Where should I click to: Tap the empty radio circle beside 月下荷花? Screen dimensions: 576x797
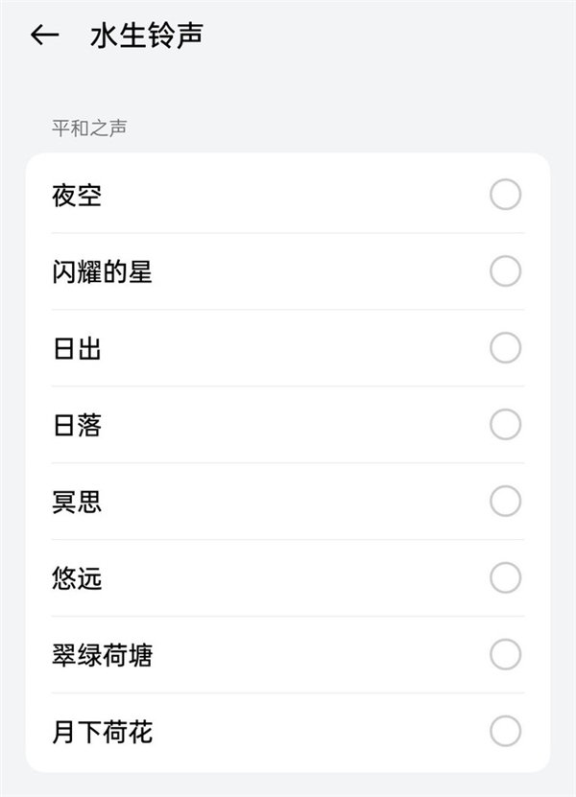(x=503, y=730)
